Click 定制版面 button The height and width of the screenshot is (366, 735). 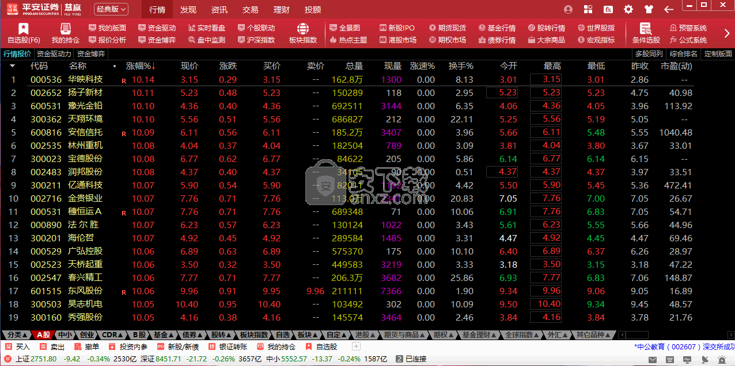tap(718, 54)
